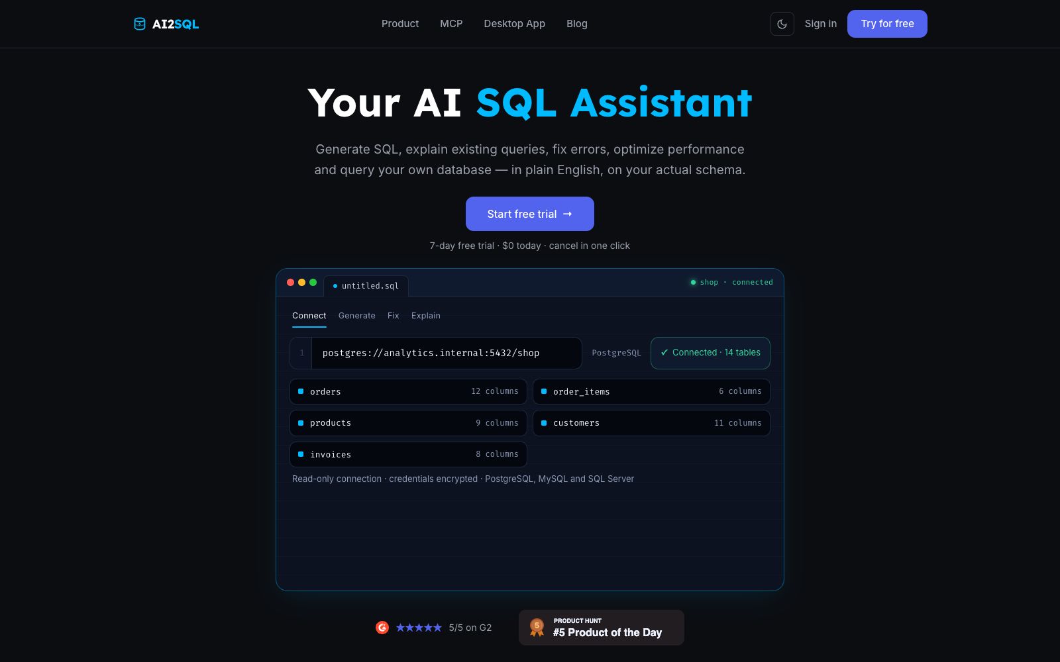
Task: Click the Start free trial button
Action: coord(530,214)
